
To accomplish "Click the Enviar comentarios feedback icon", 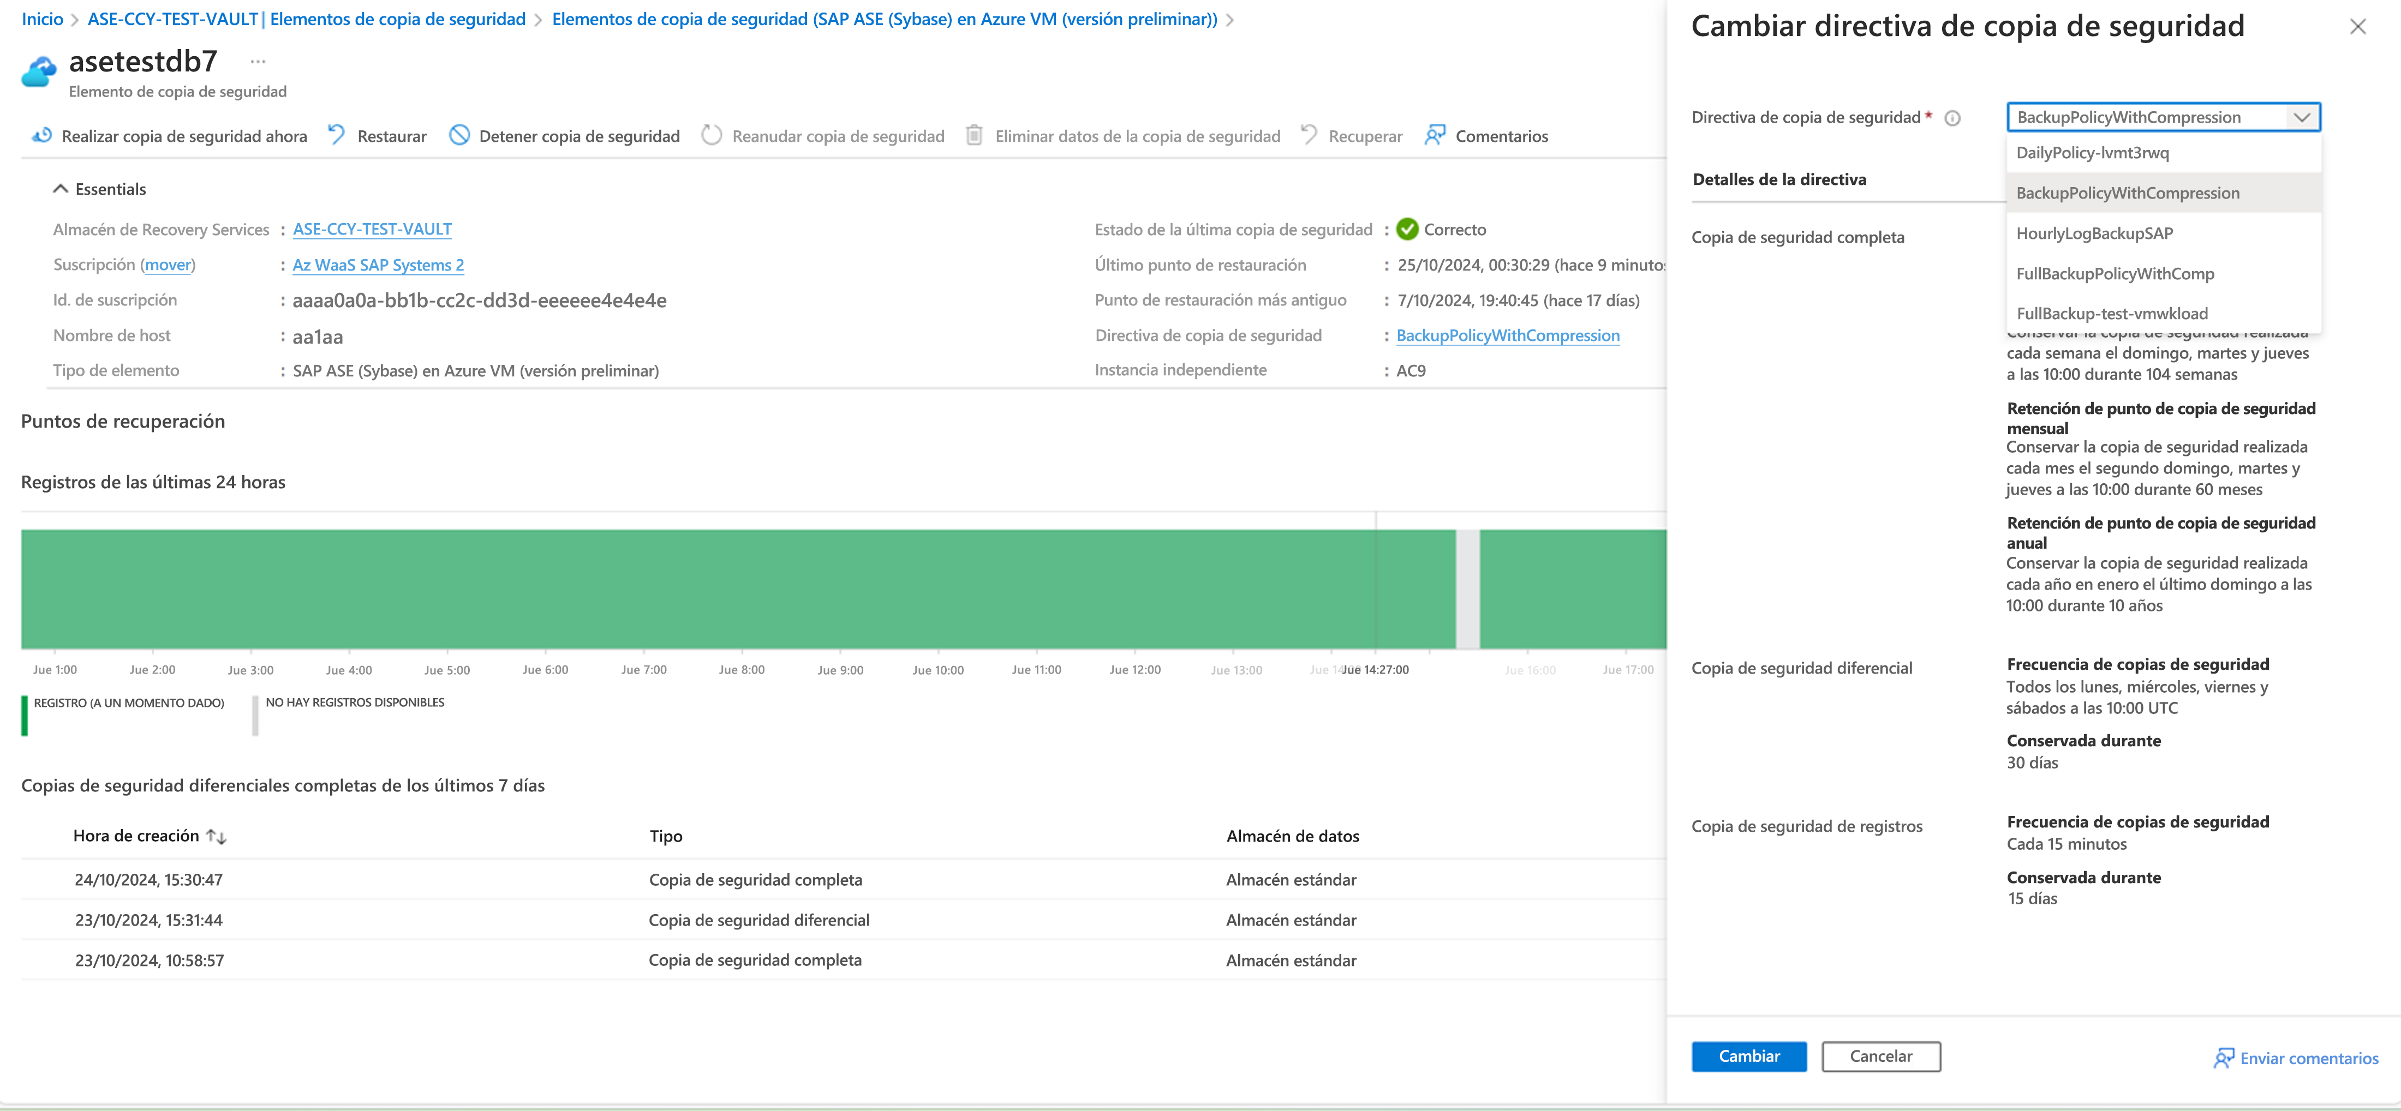I will (2223, 1058).
